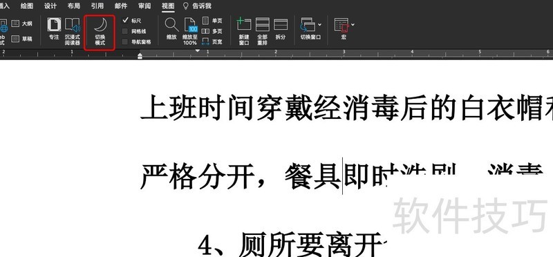Click in the line starting 上班时间穿戴

(347, 108)
